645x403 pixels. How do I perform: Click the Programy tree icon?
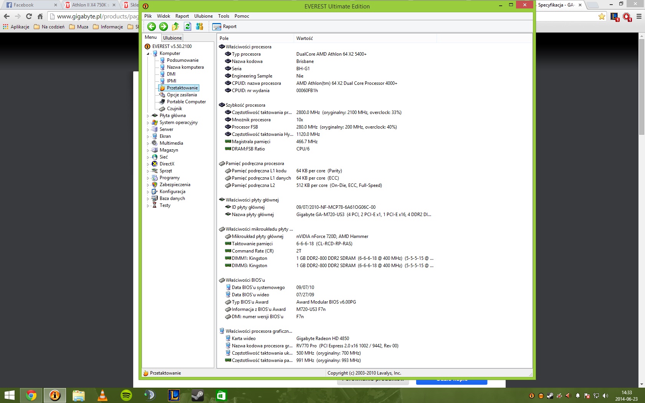click(155, 178)
